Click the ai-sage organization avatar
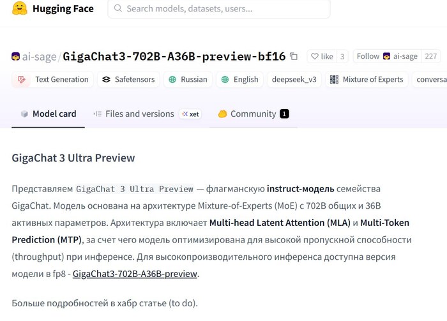Viewport: 447px width, 321px height. 16,57
